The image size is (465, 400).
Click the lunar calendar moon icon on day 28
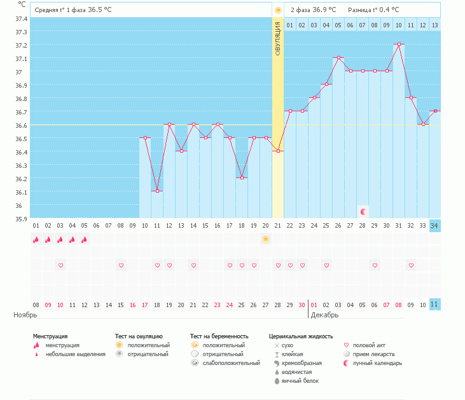363,211
